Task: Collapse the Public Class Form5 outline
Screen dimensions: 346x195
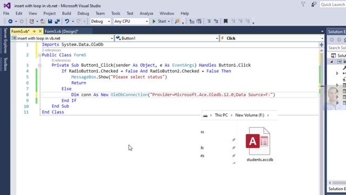Action: 39,55
